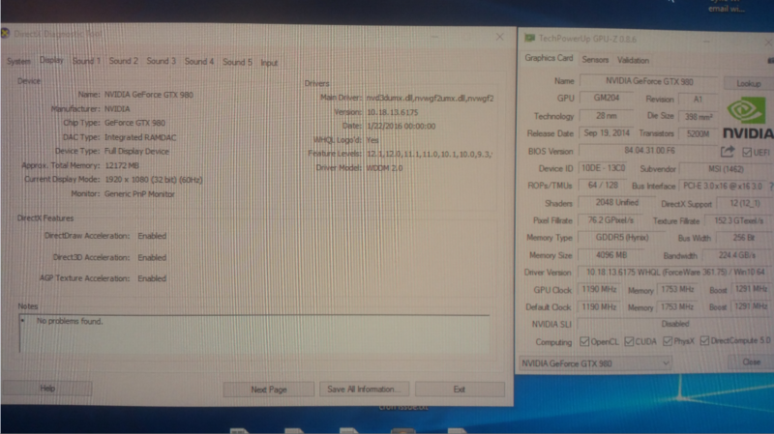The image size is (774, 434).
Task: Switch to the Sound 2 tab
Action: point(124,61)
